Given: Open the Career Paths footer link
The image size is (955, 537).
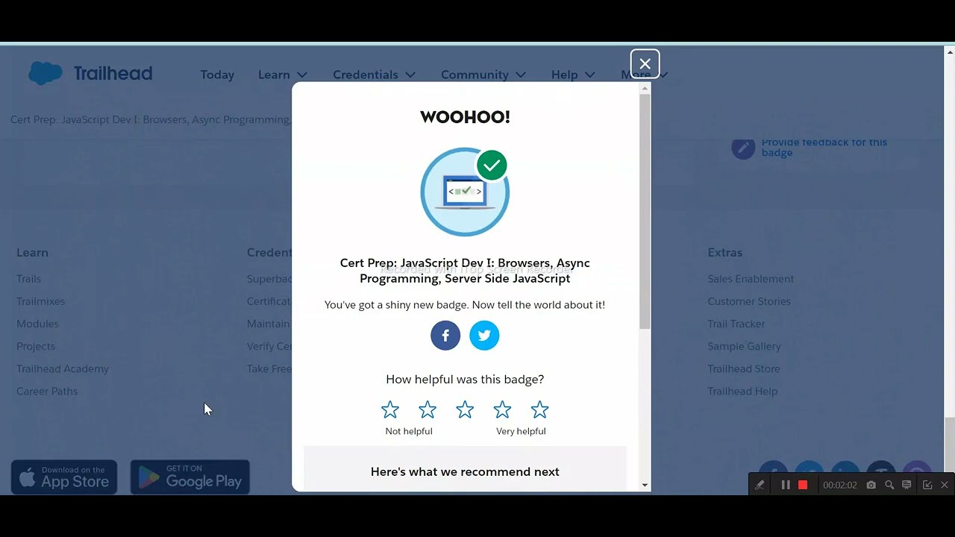Looking at the screenshot, I should (47, 390).
